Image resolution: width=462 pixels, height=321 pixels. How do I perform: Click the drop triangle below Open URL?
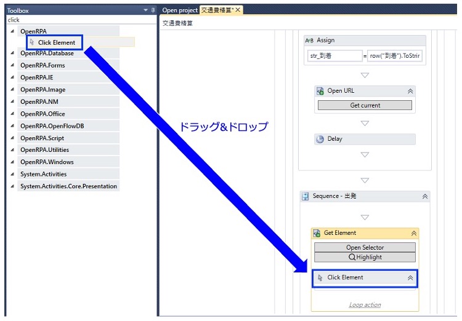pyautogui.click(x=365, y=123)
